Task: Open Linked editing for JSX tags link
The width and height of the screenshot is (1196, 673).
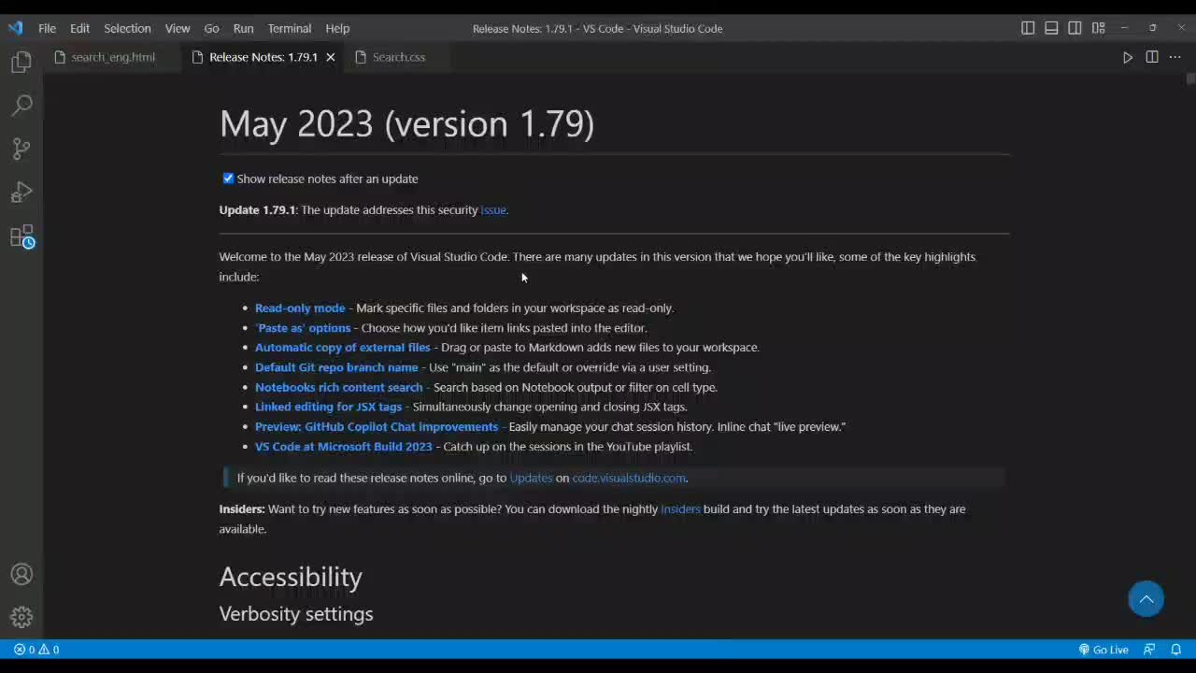Action: tap(328, 407)
